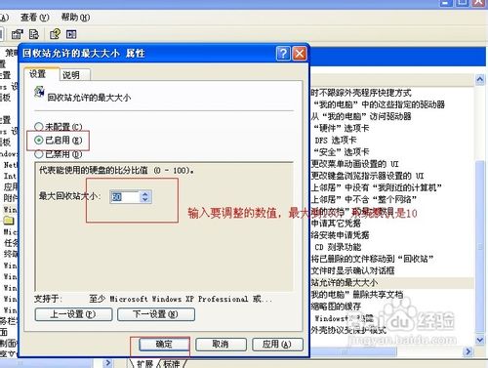This screenshot has width=488, height=368.
Task: Click the dialog help question-mark button
Action: pos(283,54)
